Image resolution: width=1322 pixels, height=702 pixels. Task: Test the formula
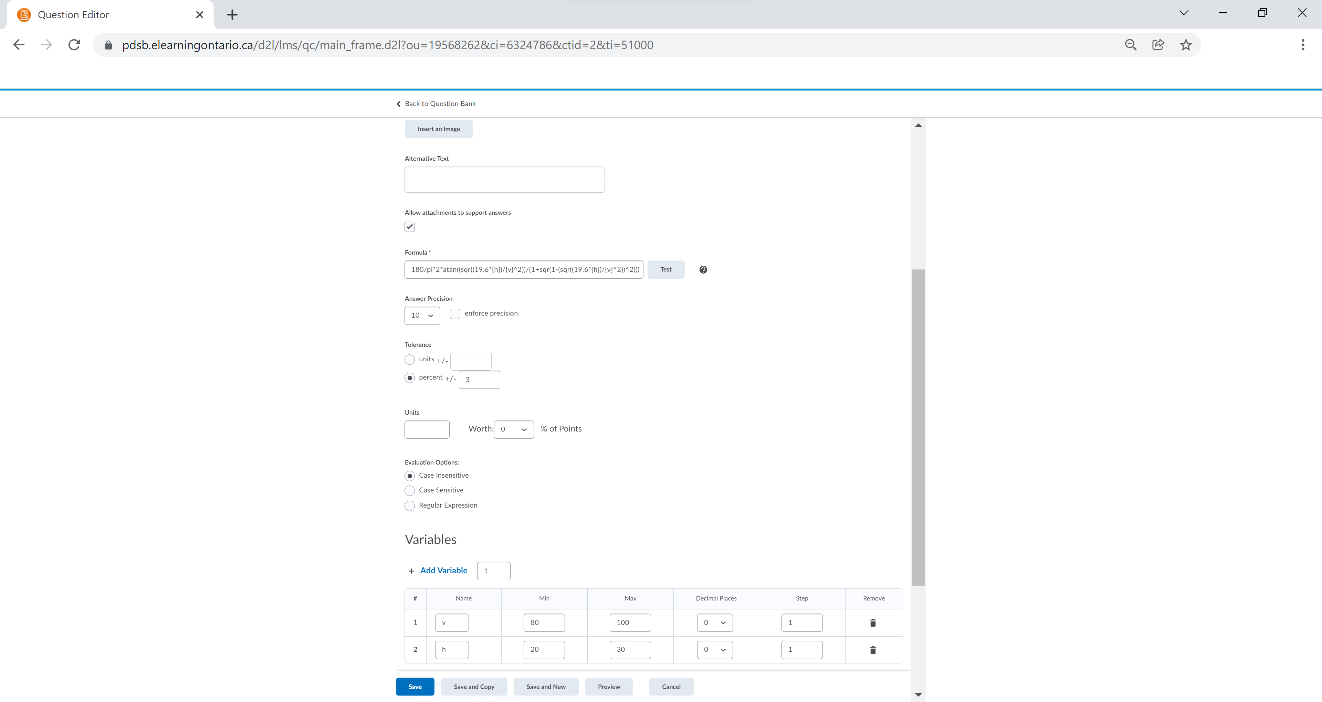point(665,269)
